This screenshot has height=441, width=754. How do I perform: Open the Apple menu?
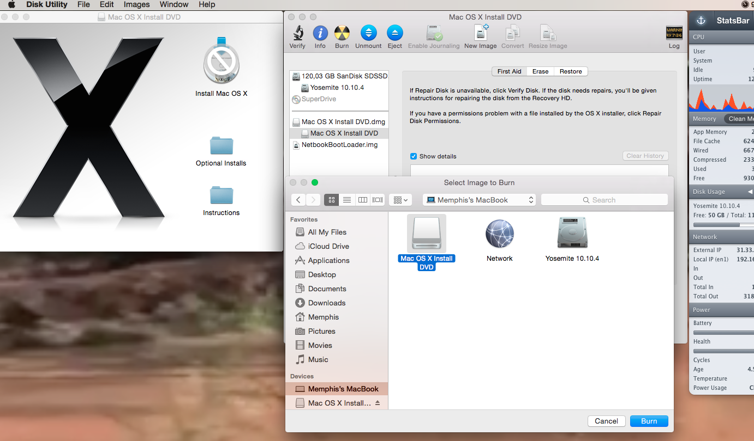pos(11,4)
